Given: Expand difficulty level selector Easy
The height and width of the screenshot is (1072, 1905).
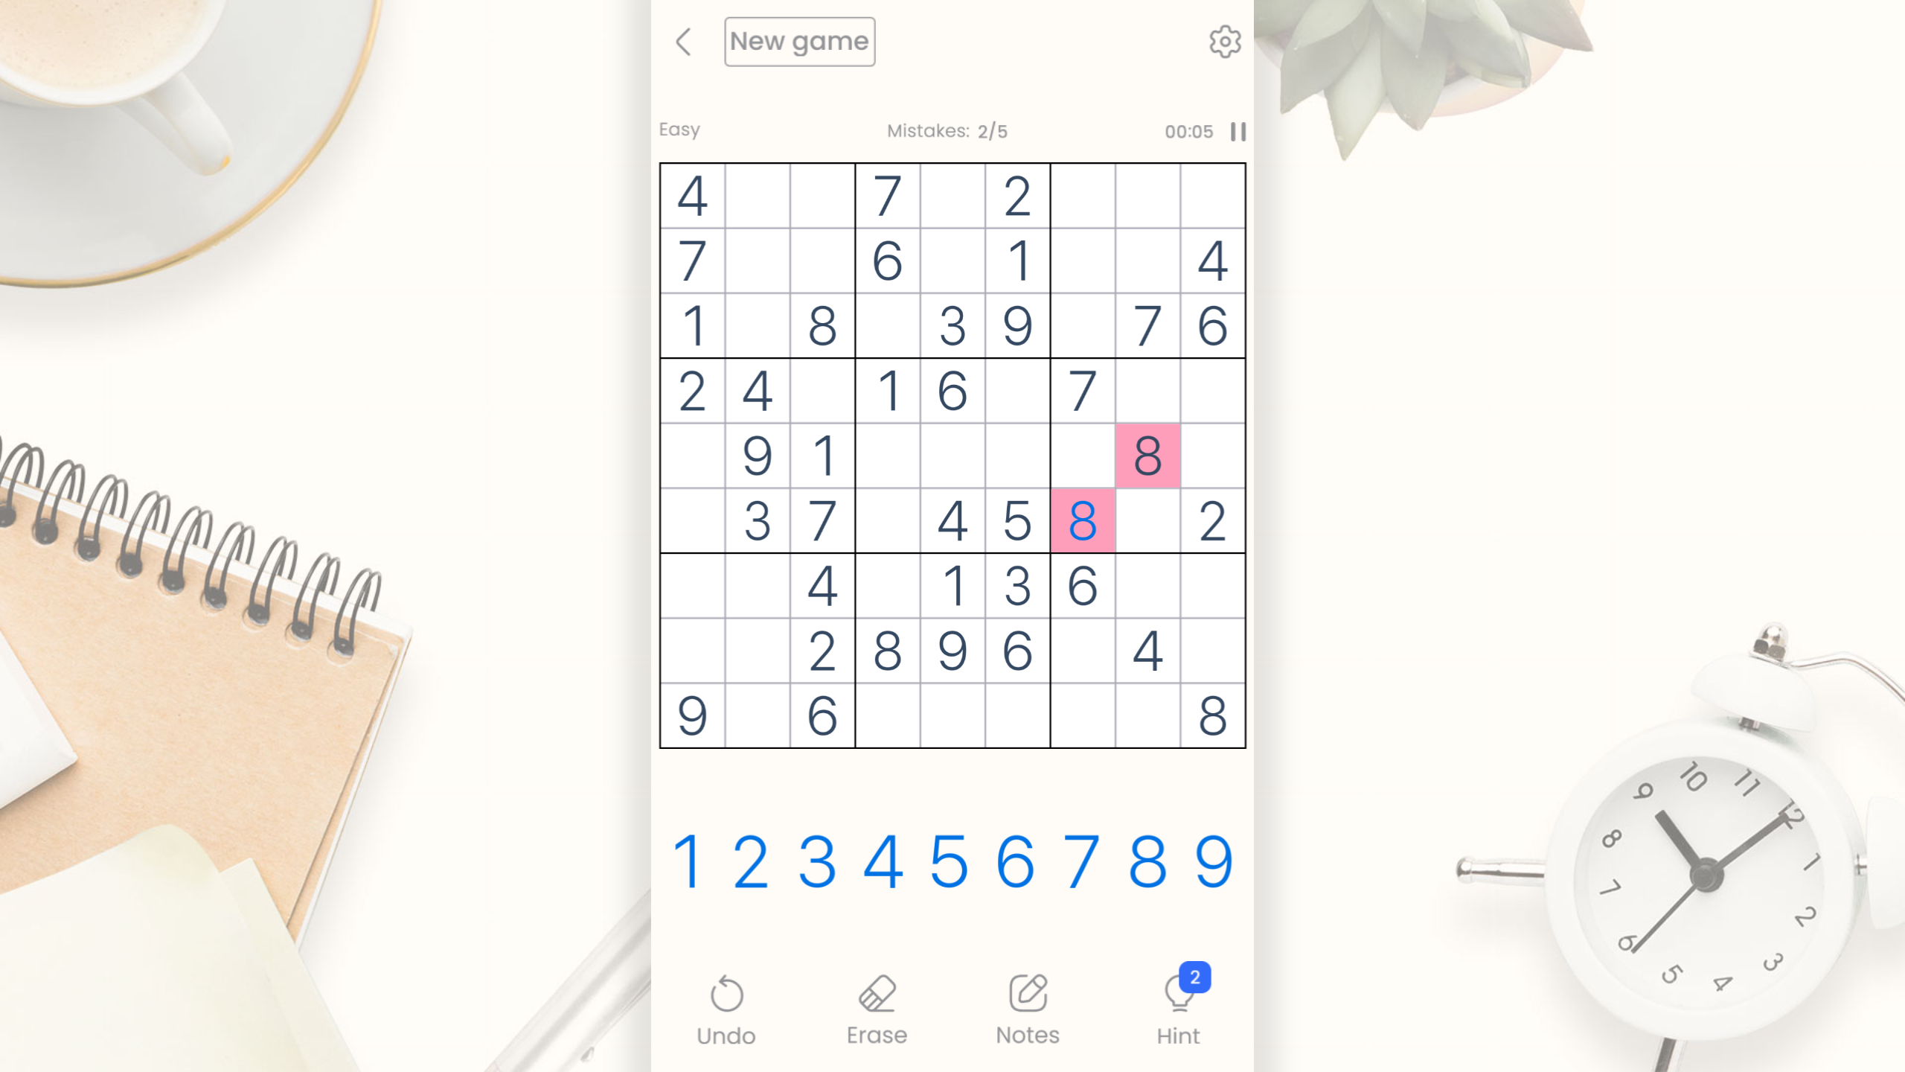Looking at the screenshot, I should [x=680, y=128].
